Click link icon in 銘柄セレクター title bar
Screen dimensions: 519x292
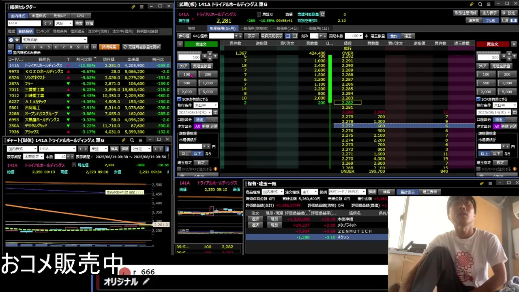coord(133,7)
